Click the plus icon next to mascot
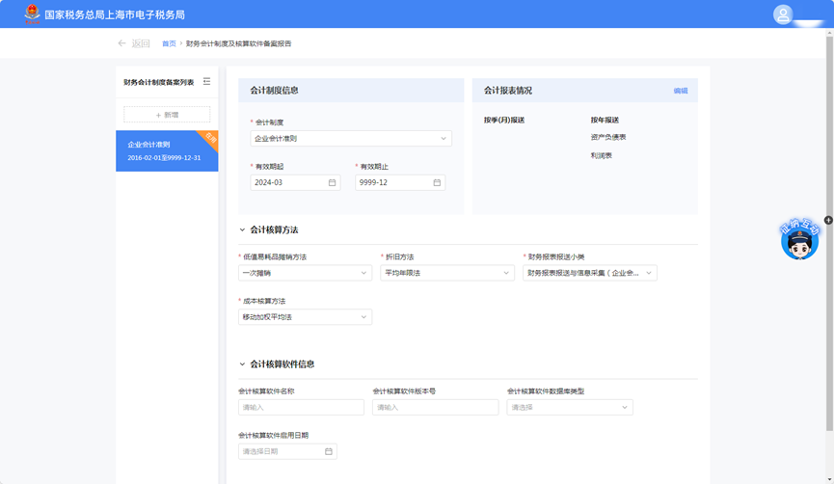 828,220
